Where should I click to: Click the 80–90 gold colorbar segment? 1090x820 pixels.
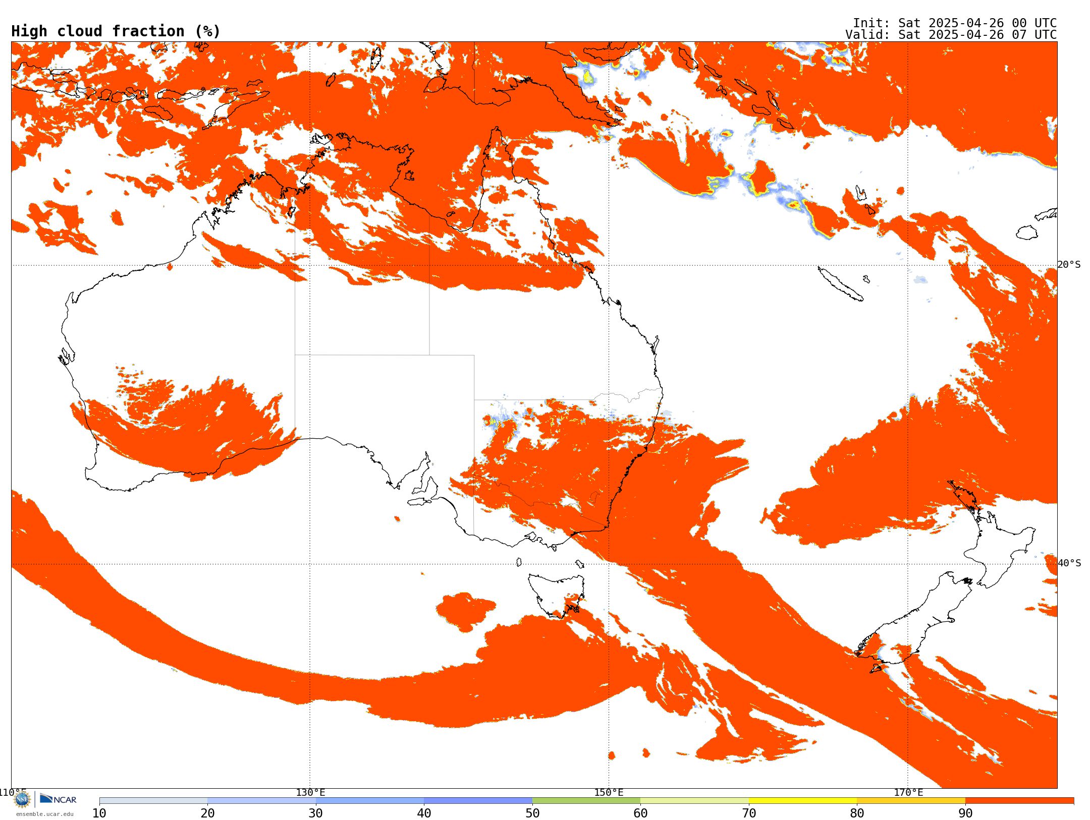[x=911, y=801]
